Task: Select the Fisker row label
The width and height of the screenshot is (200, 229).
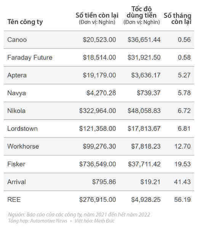Action: point(16,164)
